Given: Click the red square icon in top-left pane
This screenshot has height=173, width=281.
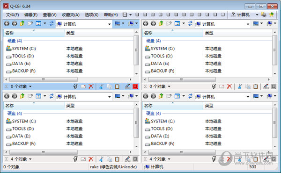Looking at the screenshot, I should (x=135, y=86).
